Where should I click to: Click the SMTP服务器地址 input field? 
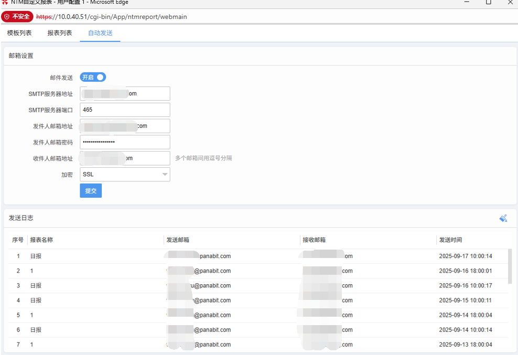[x=125, y=93]
